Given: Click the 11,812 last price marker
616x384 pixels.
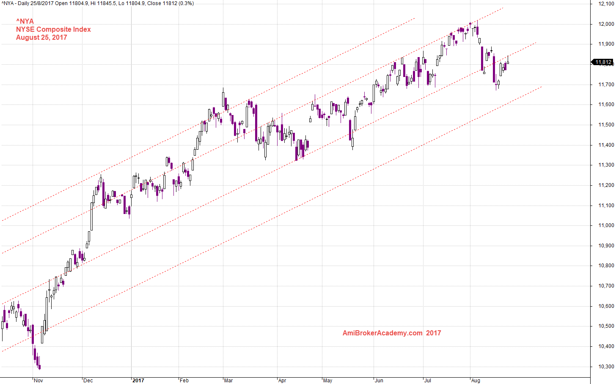Looking at the screenshot, I should tap(602, 62).
